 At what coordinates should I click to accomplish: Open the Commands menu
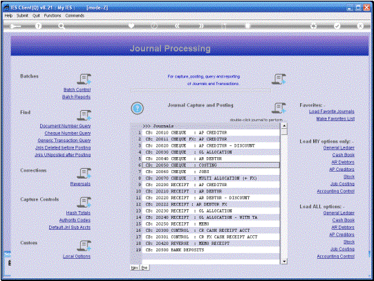point(75,15)
